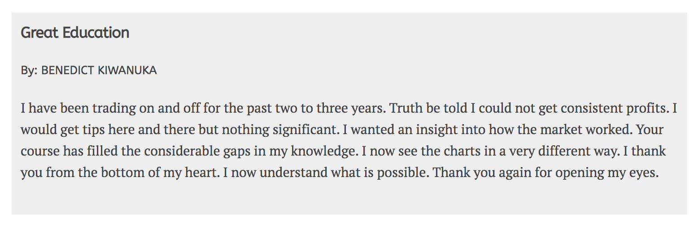698x228 pixels.
Task: Click the "Great Education" review heading
Action: 75,33
